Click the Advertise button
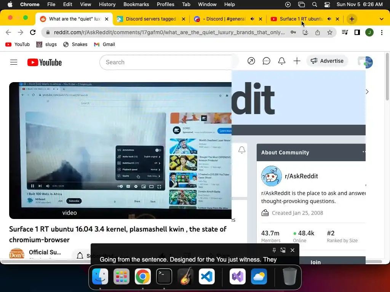 tap(327, 61)
